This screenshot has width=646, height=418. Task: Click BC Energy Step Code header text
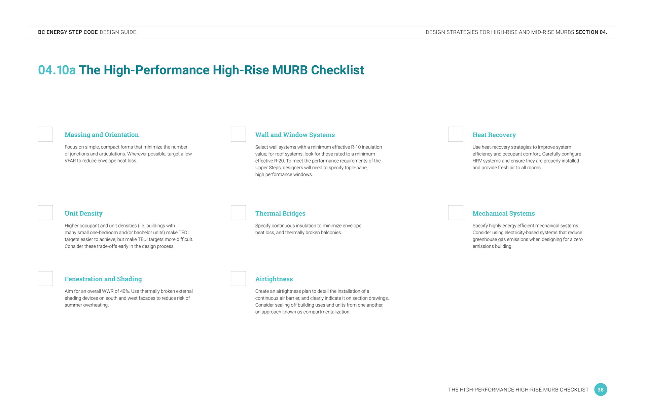coord(68,32)
